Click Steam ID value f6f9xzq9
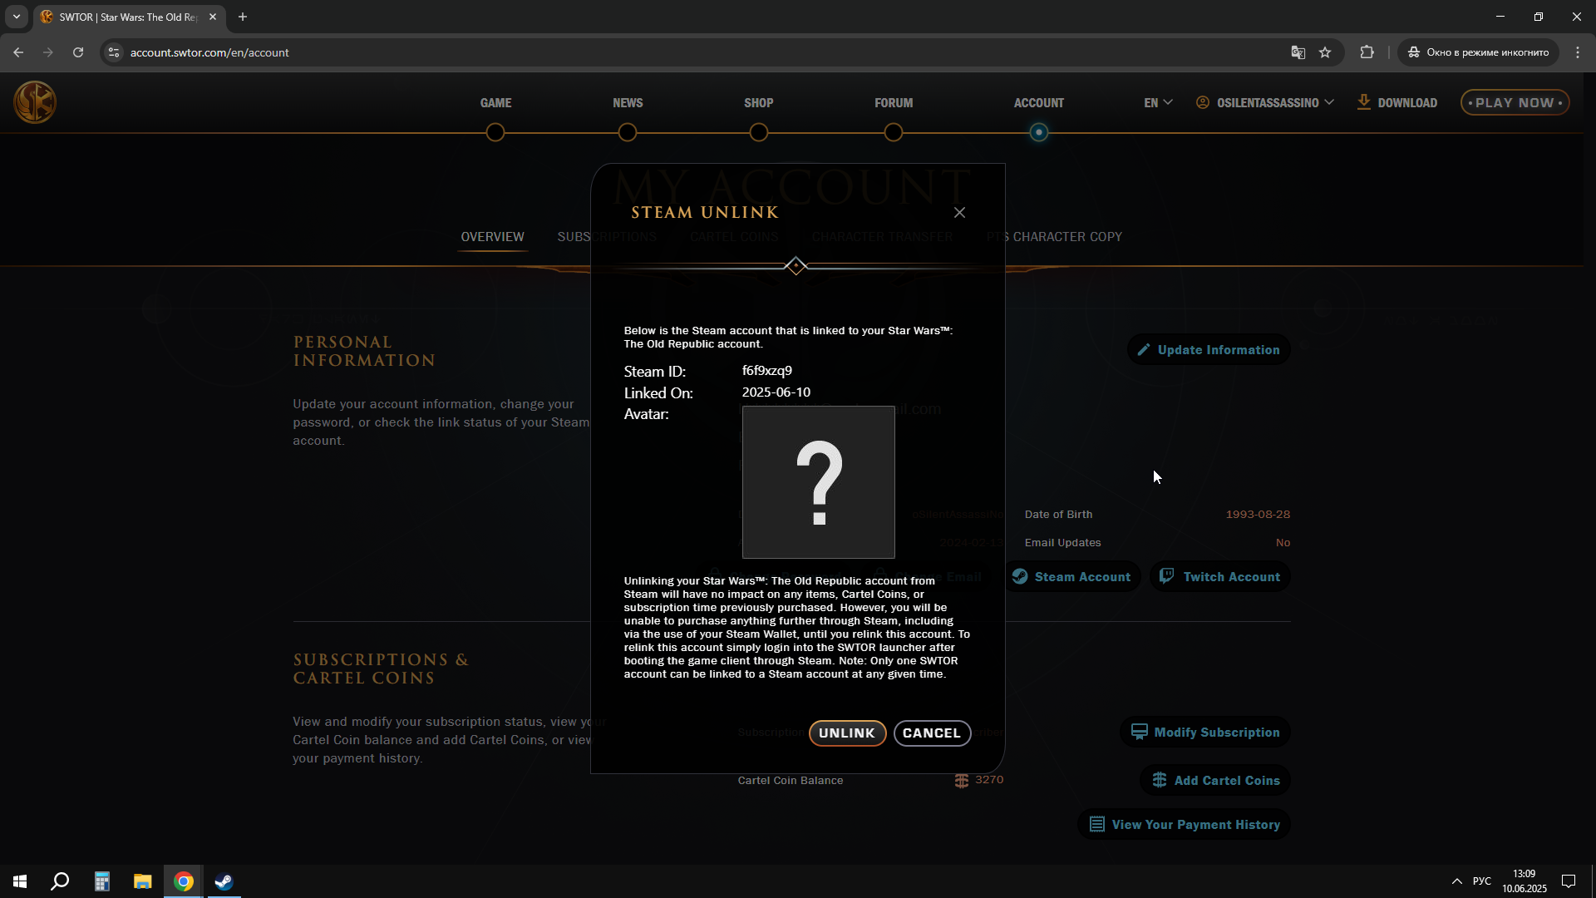1596x898 pixels. [766, 371]
